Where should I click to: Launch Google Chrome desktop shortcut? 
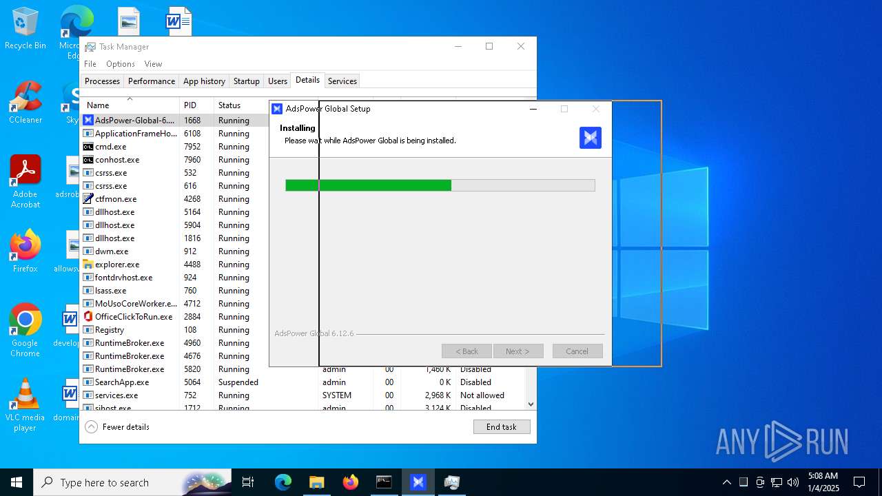pos(25,331)
